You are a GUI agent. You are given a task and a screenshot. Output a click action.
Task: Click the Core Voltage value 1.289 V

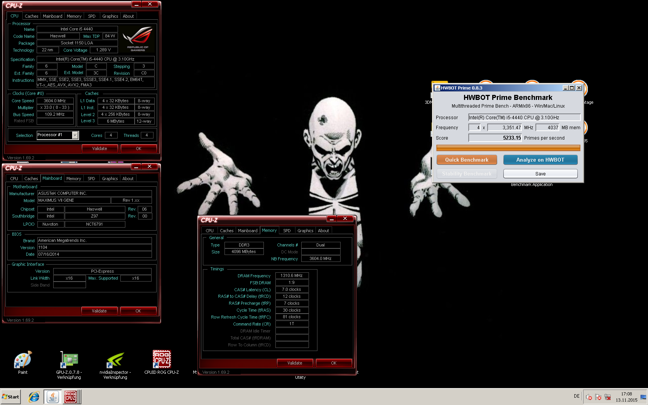click(104, 50)
